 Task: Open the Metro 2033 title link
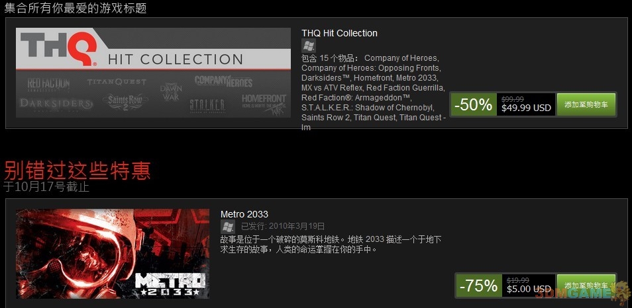(x=244, y=214)
